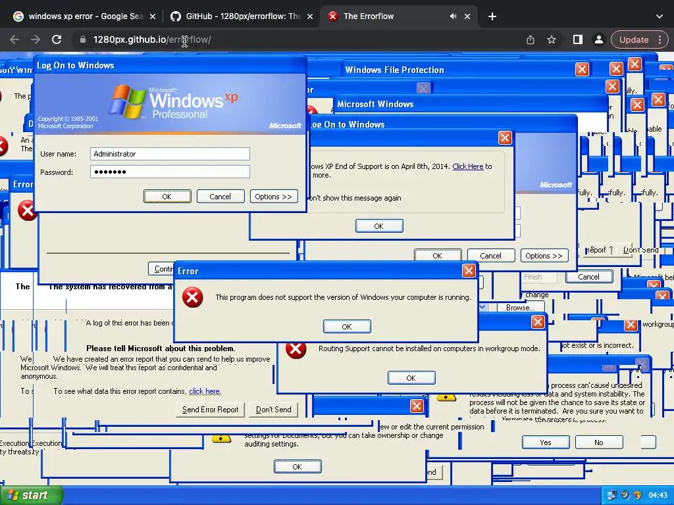Close the 'windows xp error' Google Search tab
Screen dimensions: 674x505
coord(153,16)
